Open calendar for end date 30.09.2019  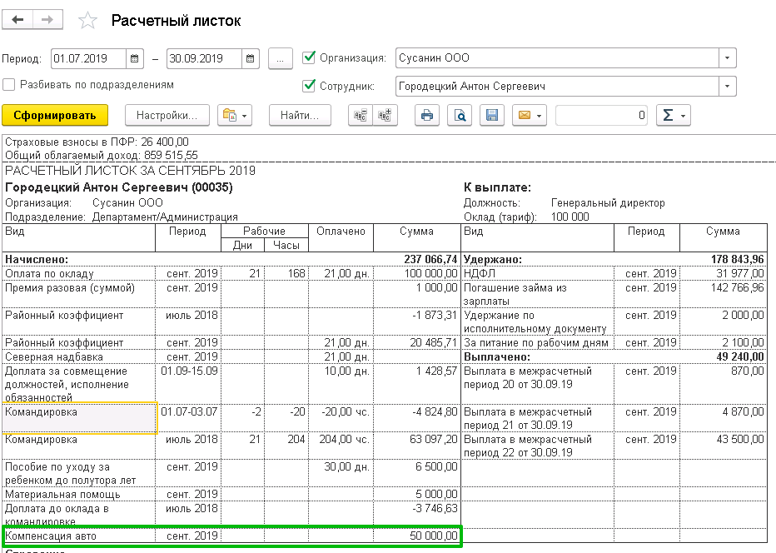coord(250,58)
